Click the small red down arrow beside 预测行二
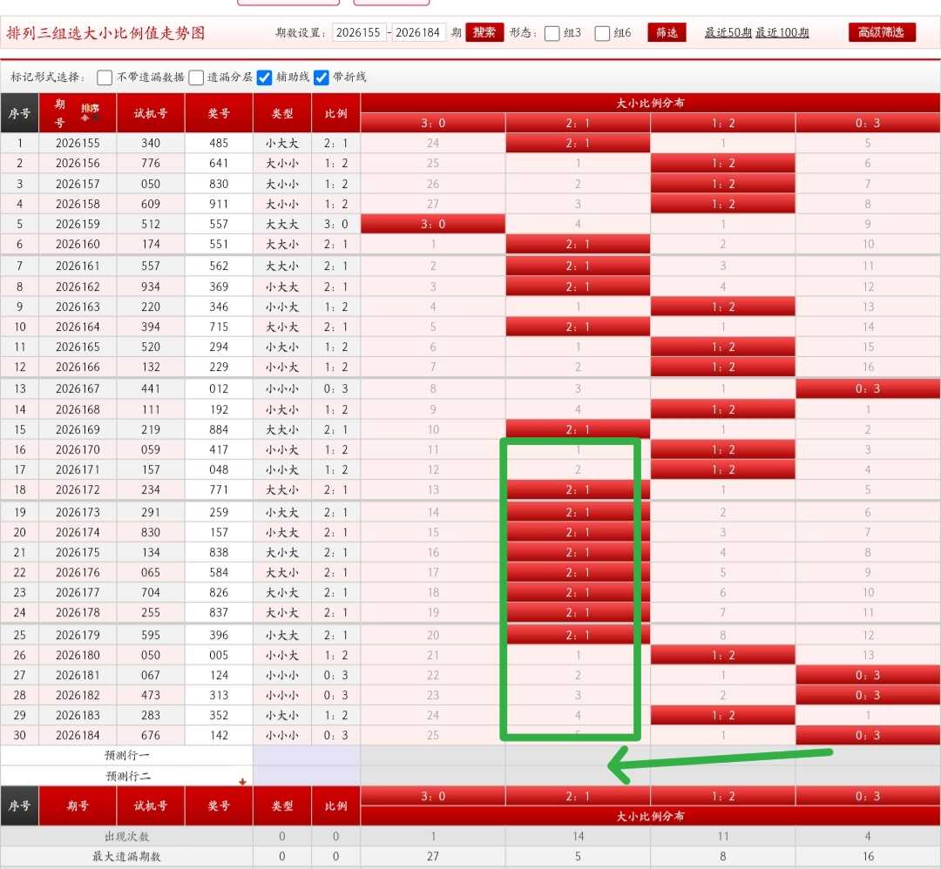Screen dimensions: 941x869 point(242,781)
